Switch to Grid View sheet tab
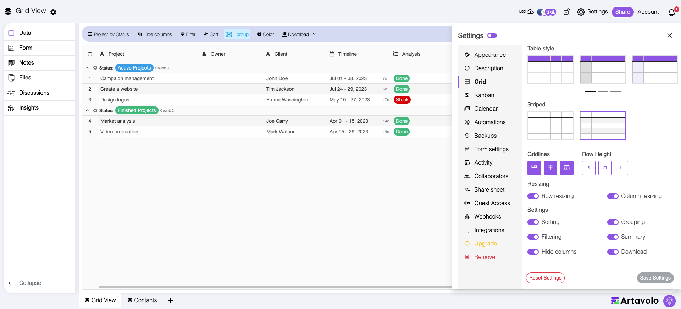The image size is (681, 309). tap(100, 300)
